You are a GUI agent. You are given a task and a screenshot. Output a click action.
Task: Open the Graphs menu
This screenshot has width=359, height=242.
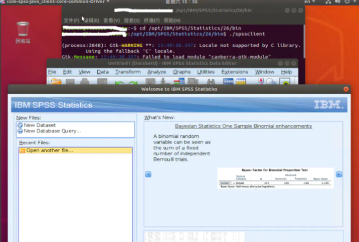[x=182, y=72]
